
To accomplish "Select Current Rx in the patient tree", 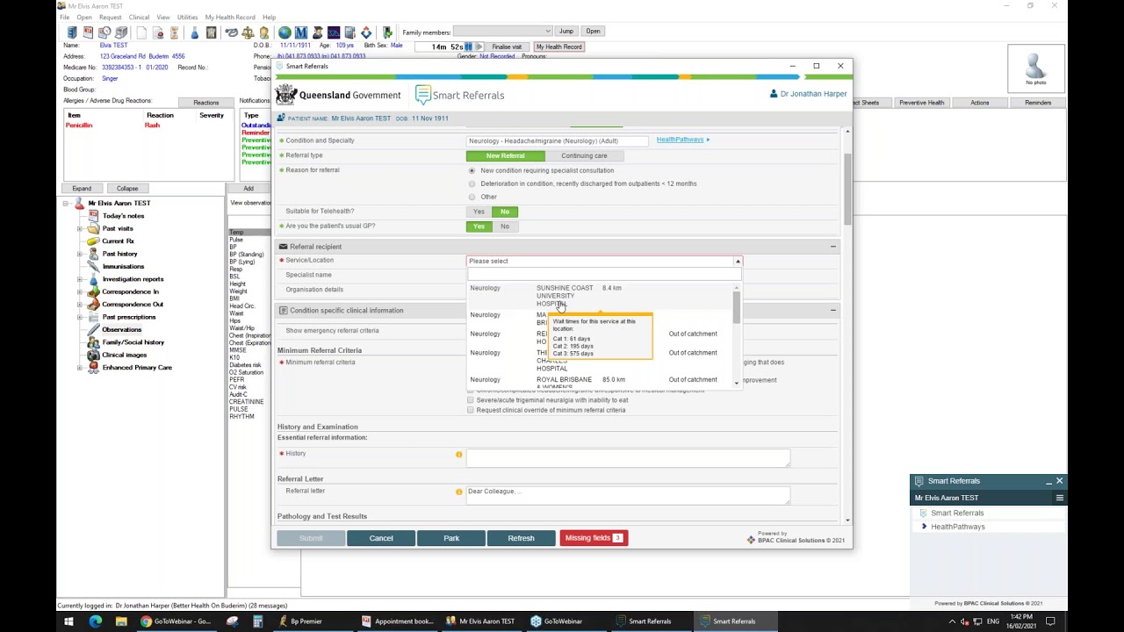I will tap(118, 241).
